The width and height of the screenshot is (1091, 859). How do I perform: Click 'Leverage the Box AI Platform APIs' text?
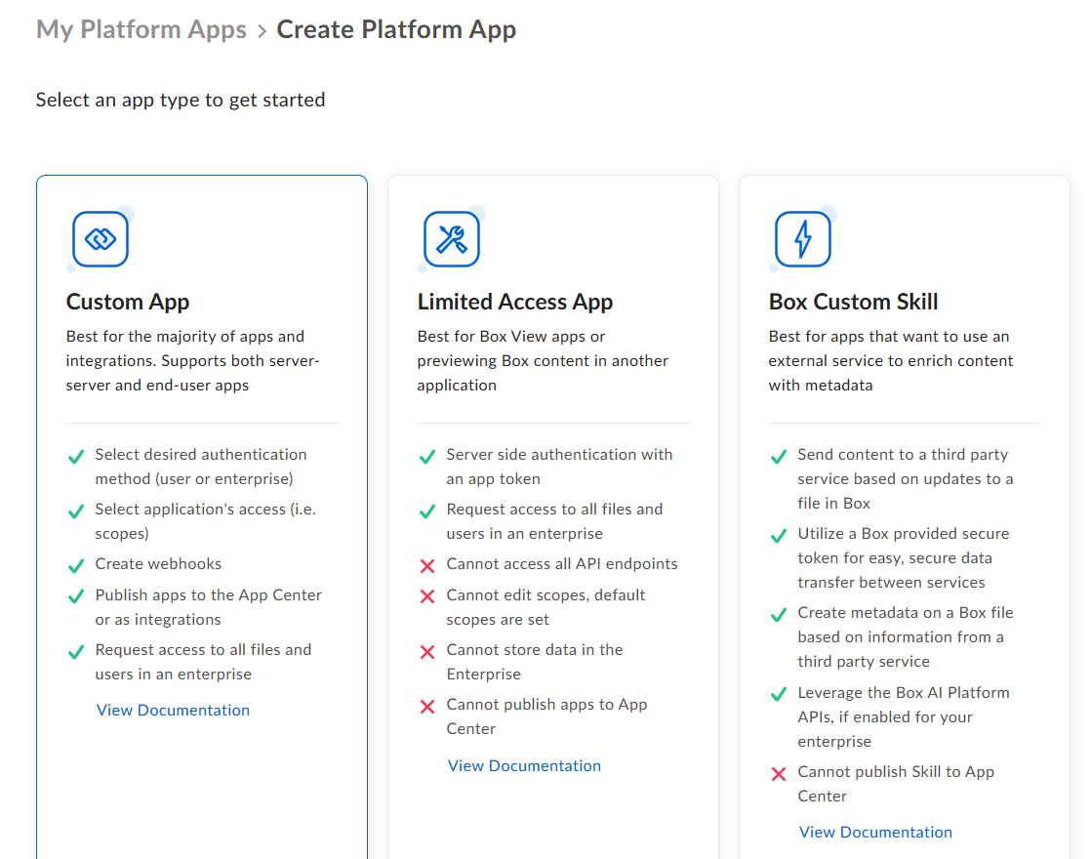[904, 717]
